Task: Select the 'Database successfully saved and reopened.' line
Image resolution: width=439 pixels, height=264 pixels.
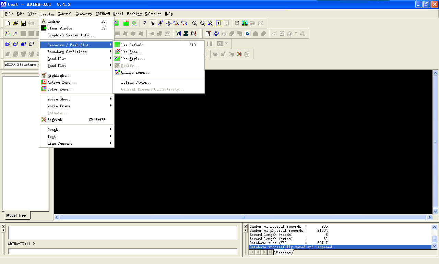Action: click(x=340, y=247)
